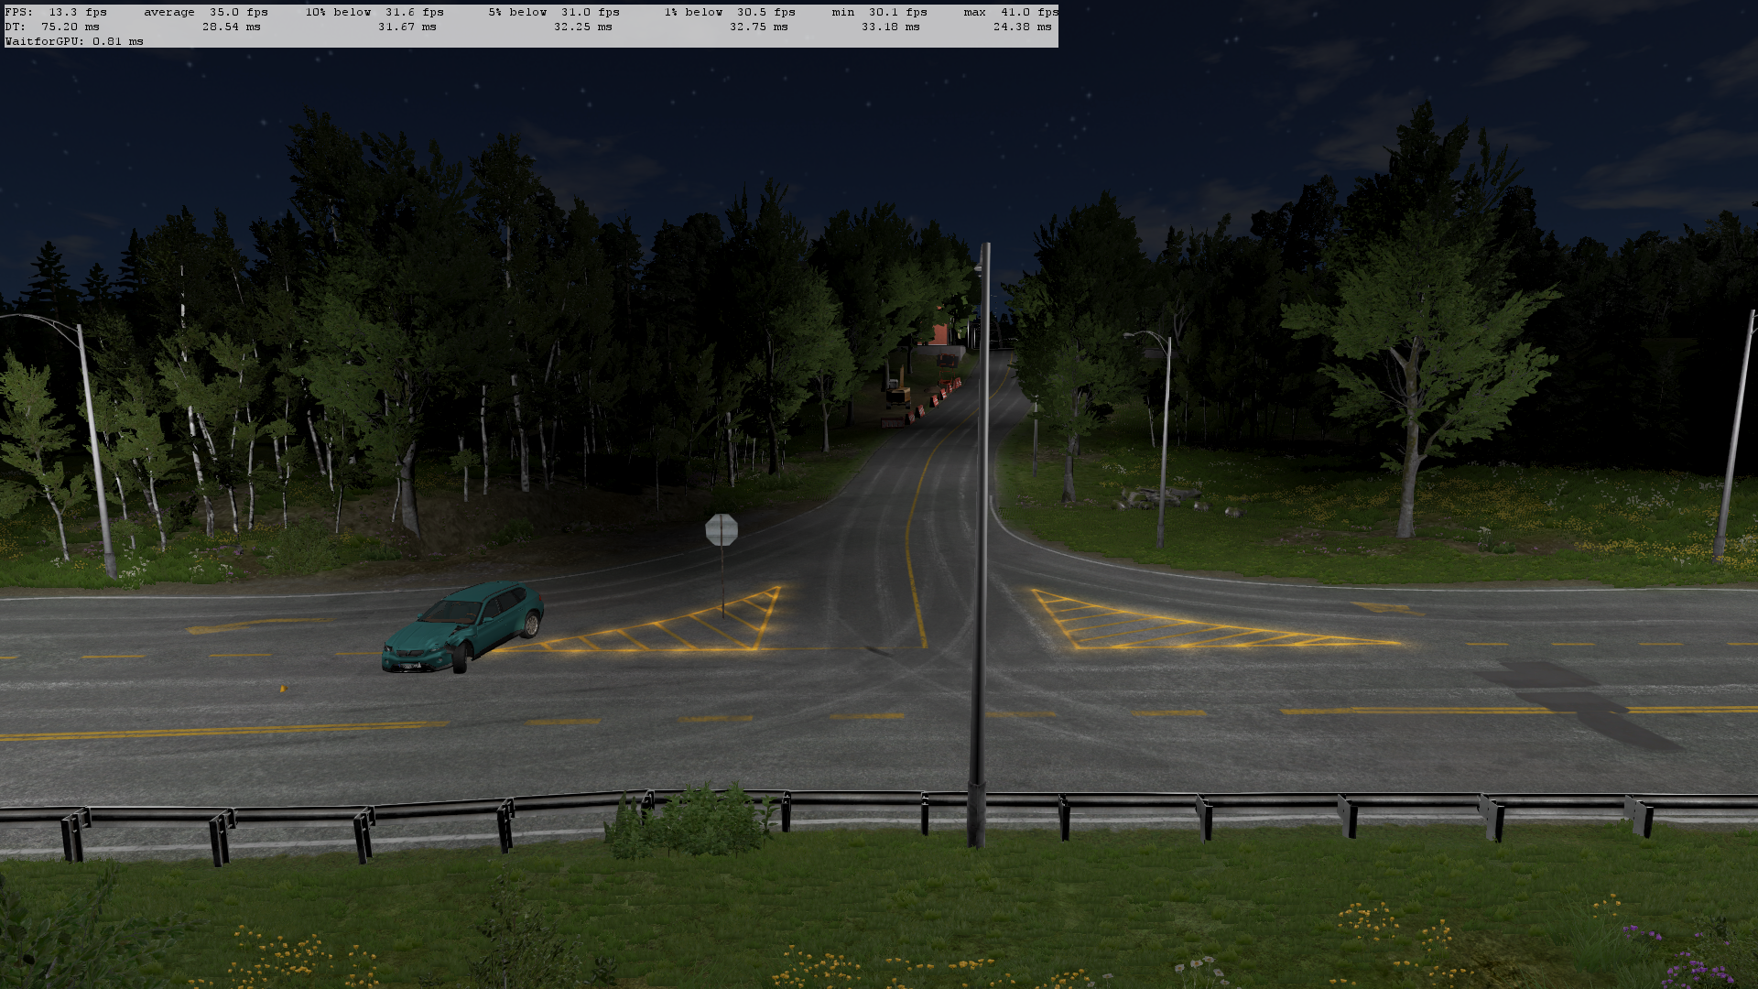Select the "24.38 ms" max frame time
The image size is (1758, 989).
click(x=1023, y=27)
